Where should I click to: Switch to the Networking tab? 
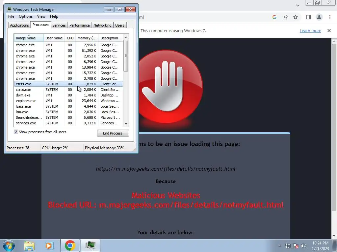coord(102,25)
